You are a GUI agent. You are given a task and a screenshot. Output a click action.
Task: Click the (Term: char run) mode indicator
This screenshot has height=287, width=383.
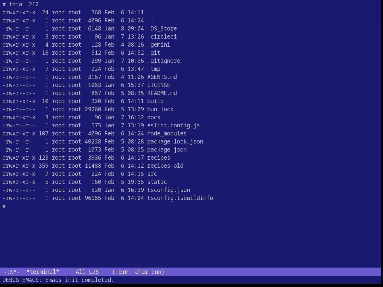click(x=138, y=272)
